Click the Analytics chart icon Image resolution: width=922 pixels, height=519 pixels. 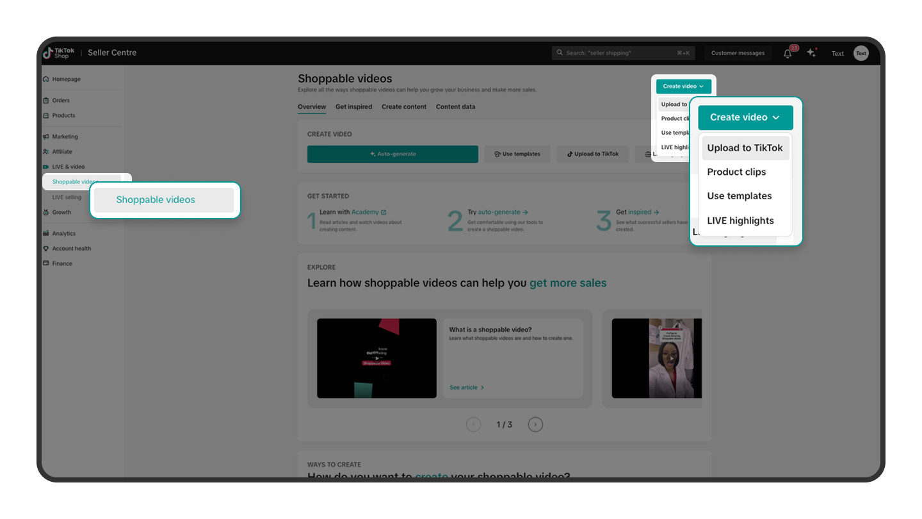click(46, 234)
